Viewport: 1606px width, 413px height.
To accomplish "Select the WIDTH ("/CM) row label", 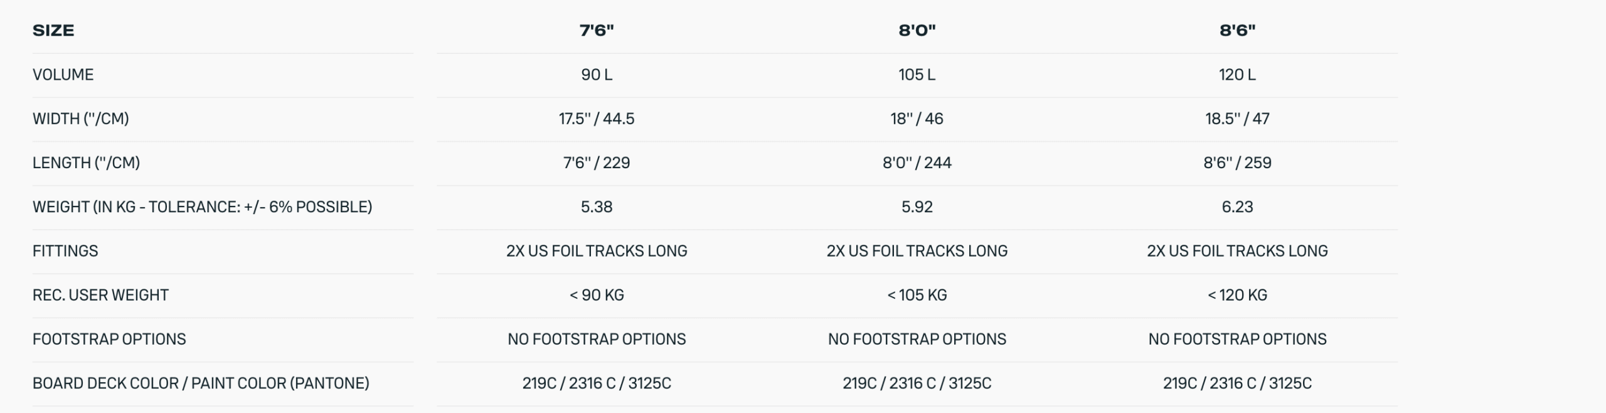I will click(80, 119).
